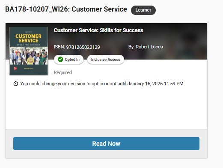Toggle the Opted In status pill
The image size is (223, 168).
click(68, 60)
